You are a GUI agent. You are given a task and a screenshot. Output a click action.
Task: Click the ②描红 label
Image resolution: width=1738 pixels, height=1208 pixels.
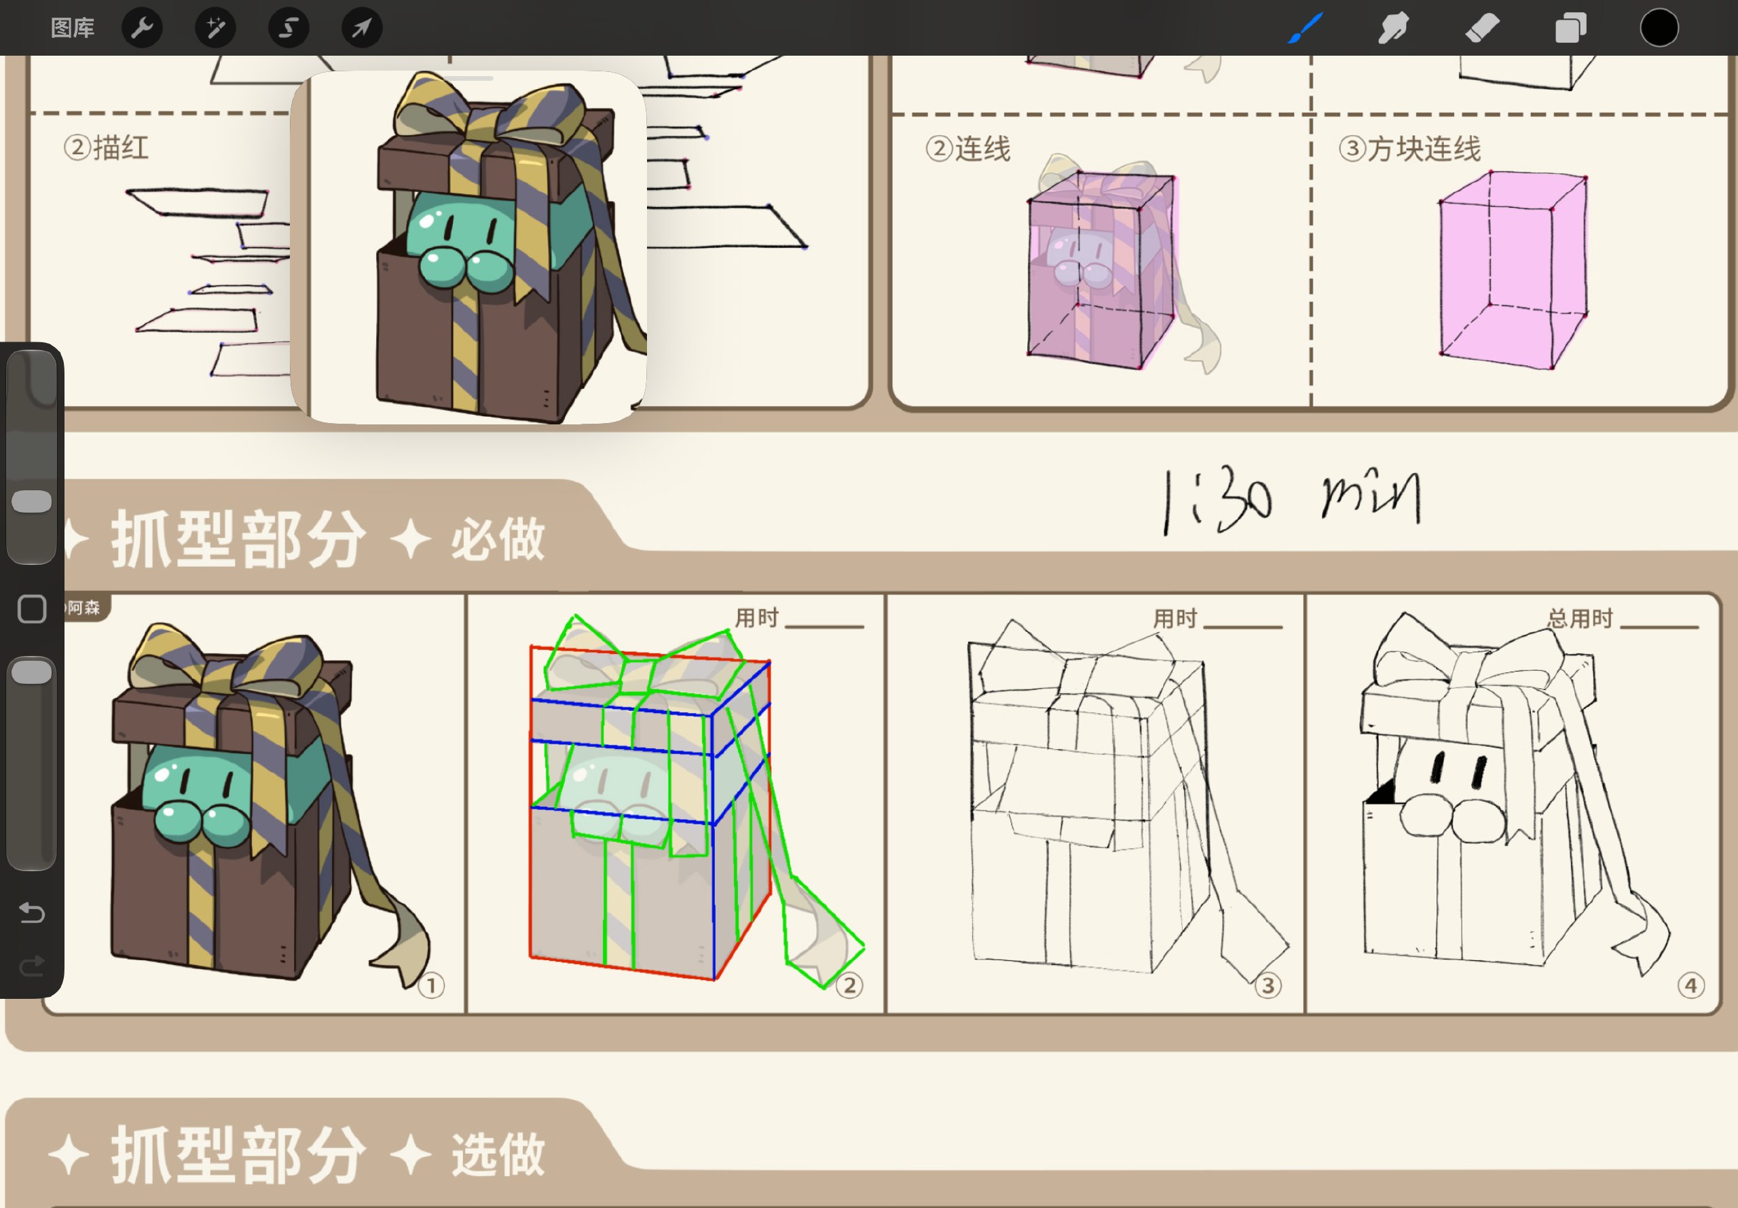pyautogui.click(x=106, y=147)
